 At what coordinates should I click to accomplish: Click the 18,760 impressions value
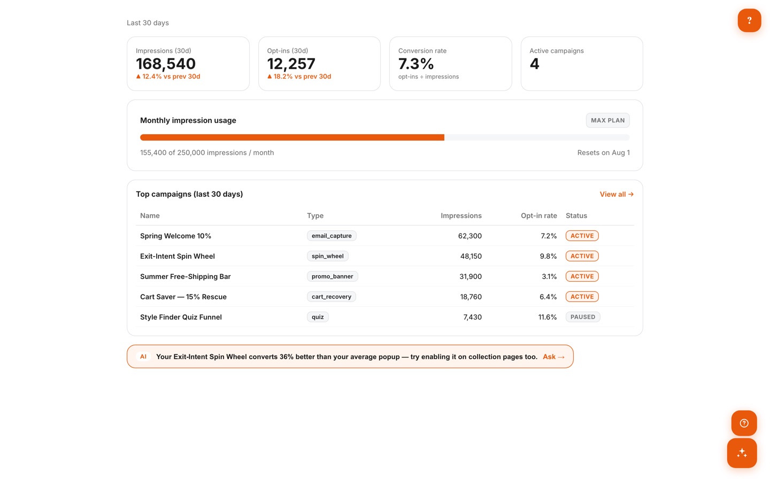click(471, 297)
